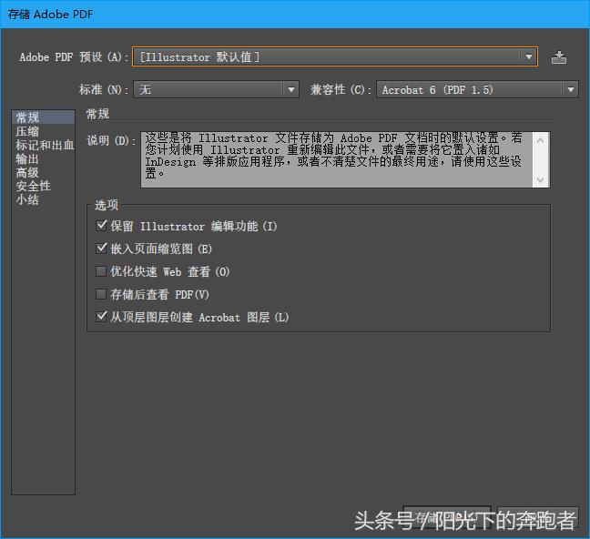Select the 高级 category in sidebar
The image size is (590, 539).
(x=44, y=172)
